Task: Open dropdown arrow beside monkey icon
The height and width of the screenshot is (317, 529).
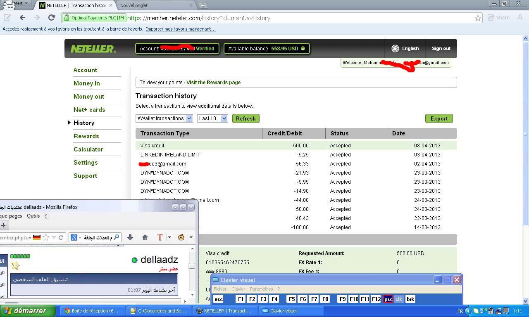Action: (191, 237)
